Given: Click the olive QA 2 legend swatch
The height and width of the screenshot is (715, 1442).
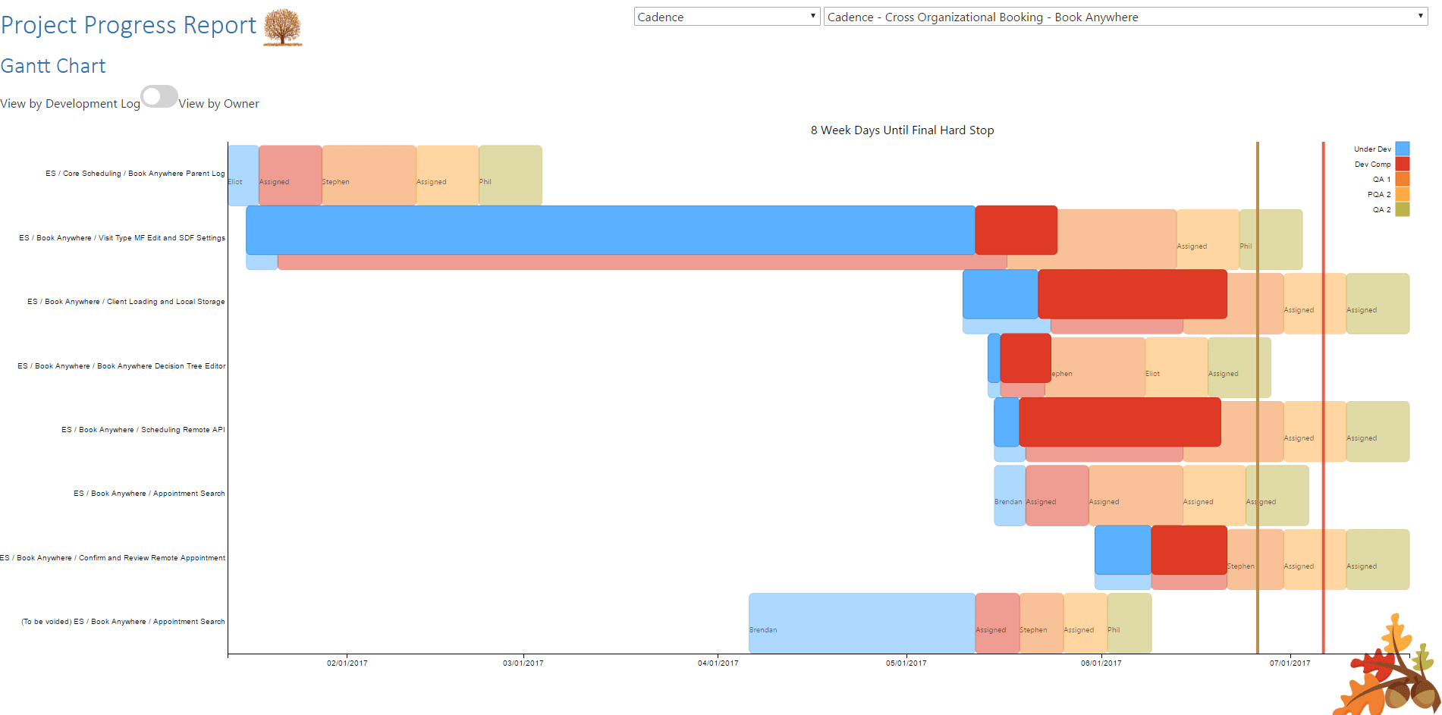Looking at the screenshot, I should pyautogui.click(x=1403, y=209).
